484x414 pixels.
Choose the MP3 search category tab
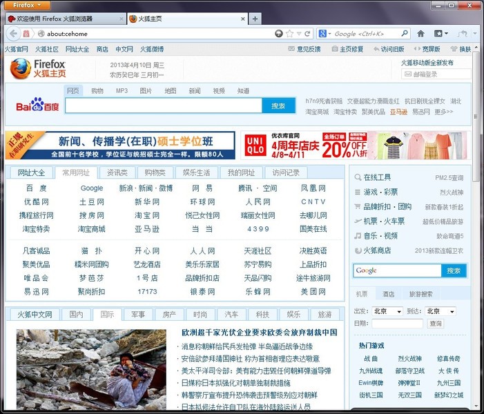[x=122, y=90]
